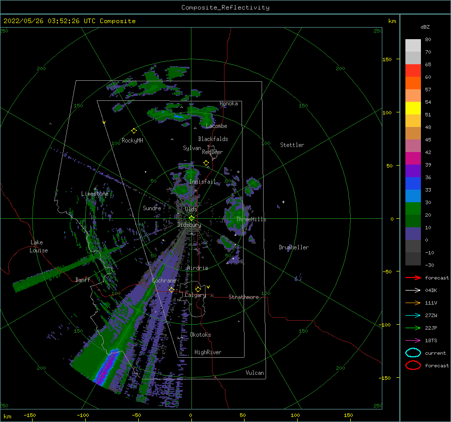Click the Composite_Reflectivity title
This screenshot has height=422, width=451.
[225, 8]
